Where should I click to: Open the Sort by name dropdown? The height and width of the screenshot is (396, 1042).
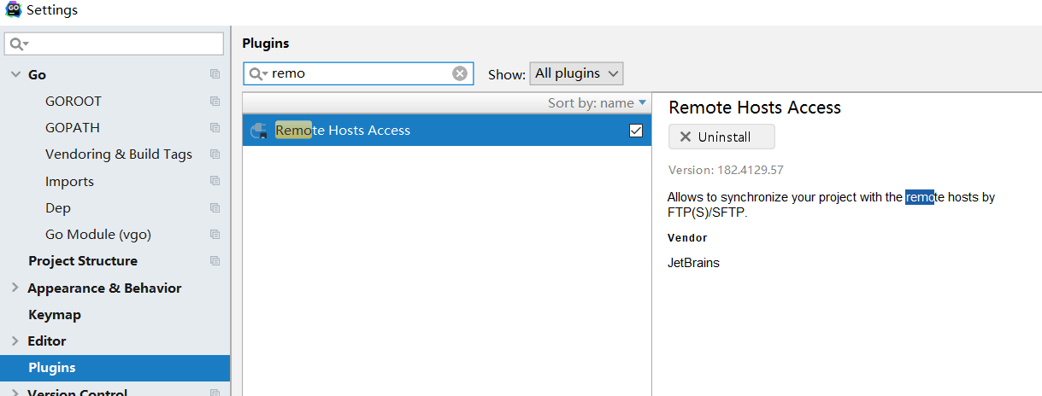pyautogui.click(x=598, y=103)
